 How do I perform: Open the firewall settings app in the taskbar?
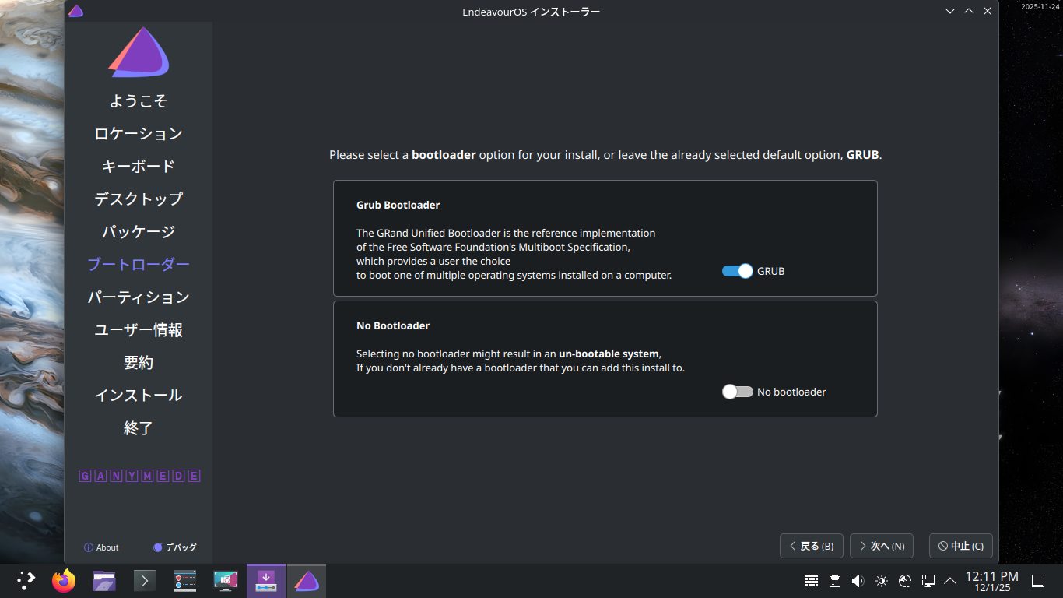[x=185, y=581]
